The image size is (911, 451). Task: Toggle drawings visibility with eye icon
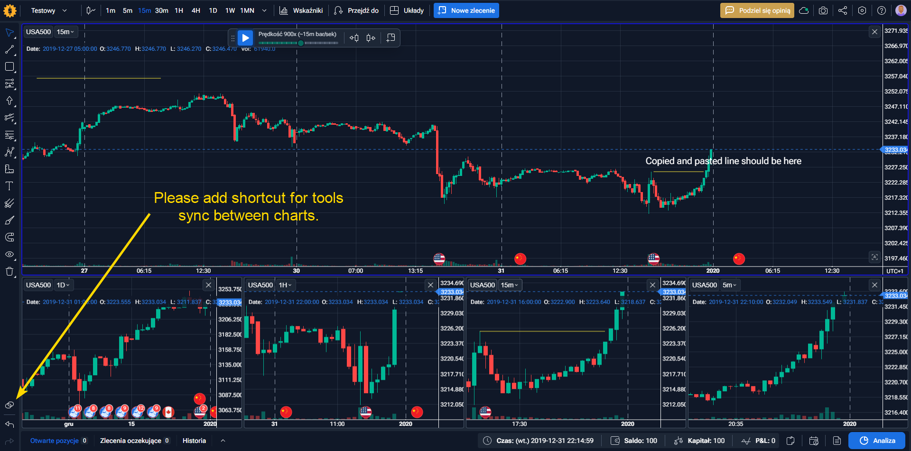[x=9, y=254]
